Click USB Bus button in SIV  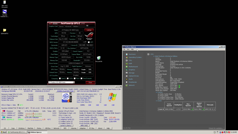tap(48, 128)
